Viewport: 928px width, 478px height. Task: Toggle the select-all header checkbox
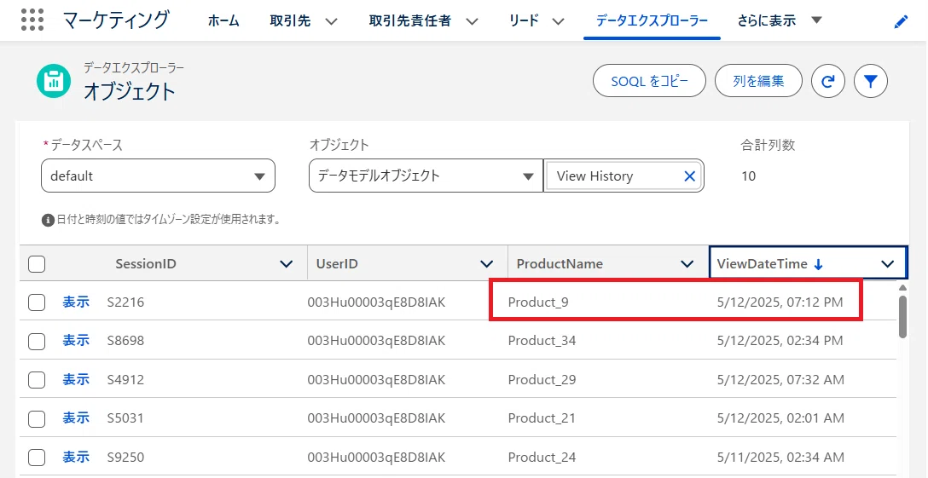pyautogui.click(x=37, y=264)
